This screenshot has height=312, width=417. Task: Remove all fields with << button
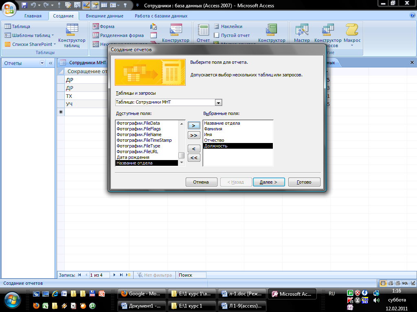point(194,158)
